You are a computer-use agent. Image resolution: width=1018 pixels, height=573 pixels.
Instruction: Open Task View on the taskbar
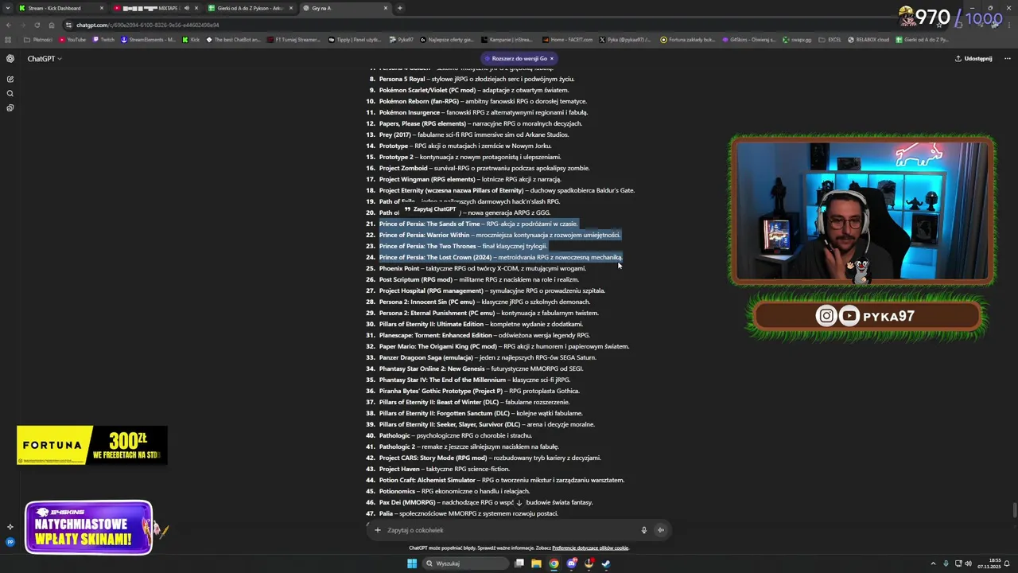pos(519,563)
